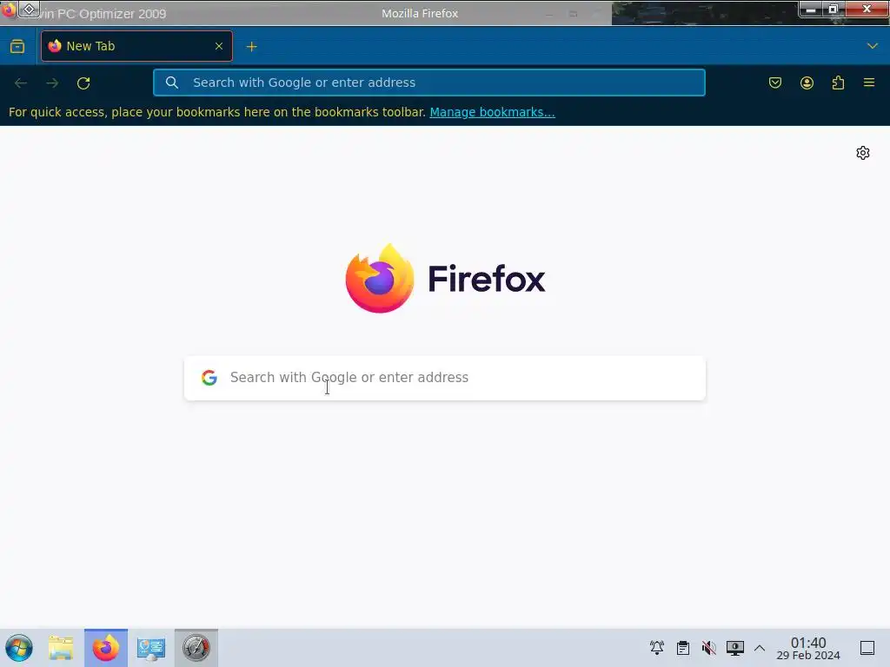Image resolution: width=890 pixels, height=667 pixels.
Task: Follow the Manage bookmarks link
Action: click(x=492, y=112)
